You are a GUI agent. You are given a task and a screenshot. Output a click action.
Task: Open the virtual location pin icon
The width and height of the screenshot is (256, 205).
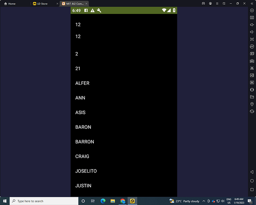click(x=252, y=104)
